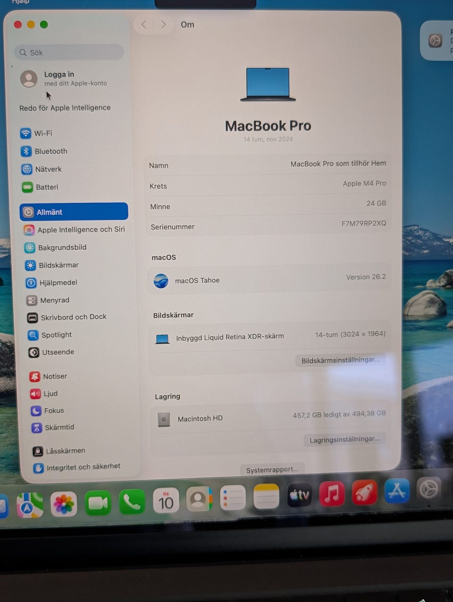
Task: Click the notification banner at top right
Action: point(437,41)
